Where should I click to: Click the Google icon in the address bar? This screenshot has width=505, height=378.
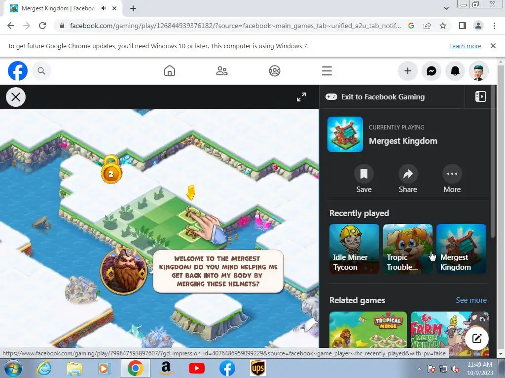[411, 26]
